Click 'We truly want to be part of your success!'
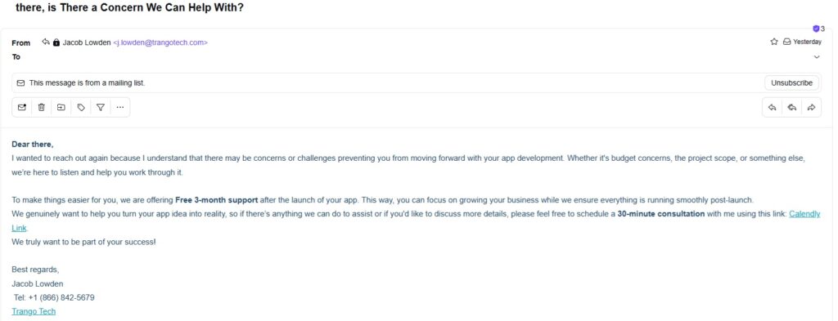This screenshot has height=321, width=838. coord(84,242)
